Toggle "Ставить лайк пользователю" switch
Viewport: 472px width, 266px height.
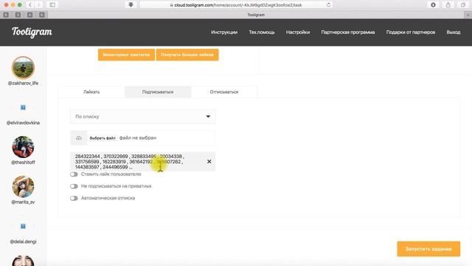[74, 174]
